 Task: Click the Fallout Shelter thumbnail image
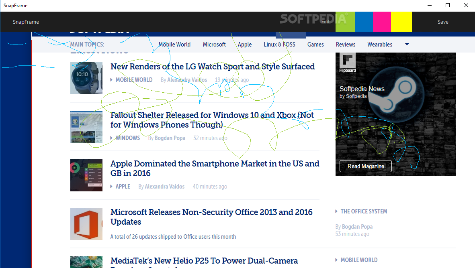click(86, 127)
